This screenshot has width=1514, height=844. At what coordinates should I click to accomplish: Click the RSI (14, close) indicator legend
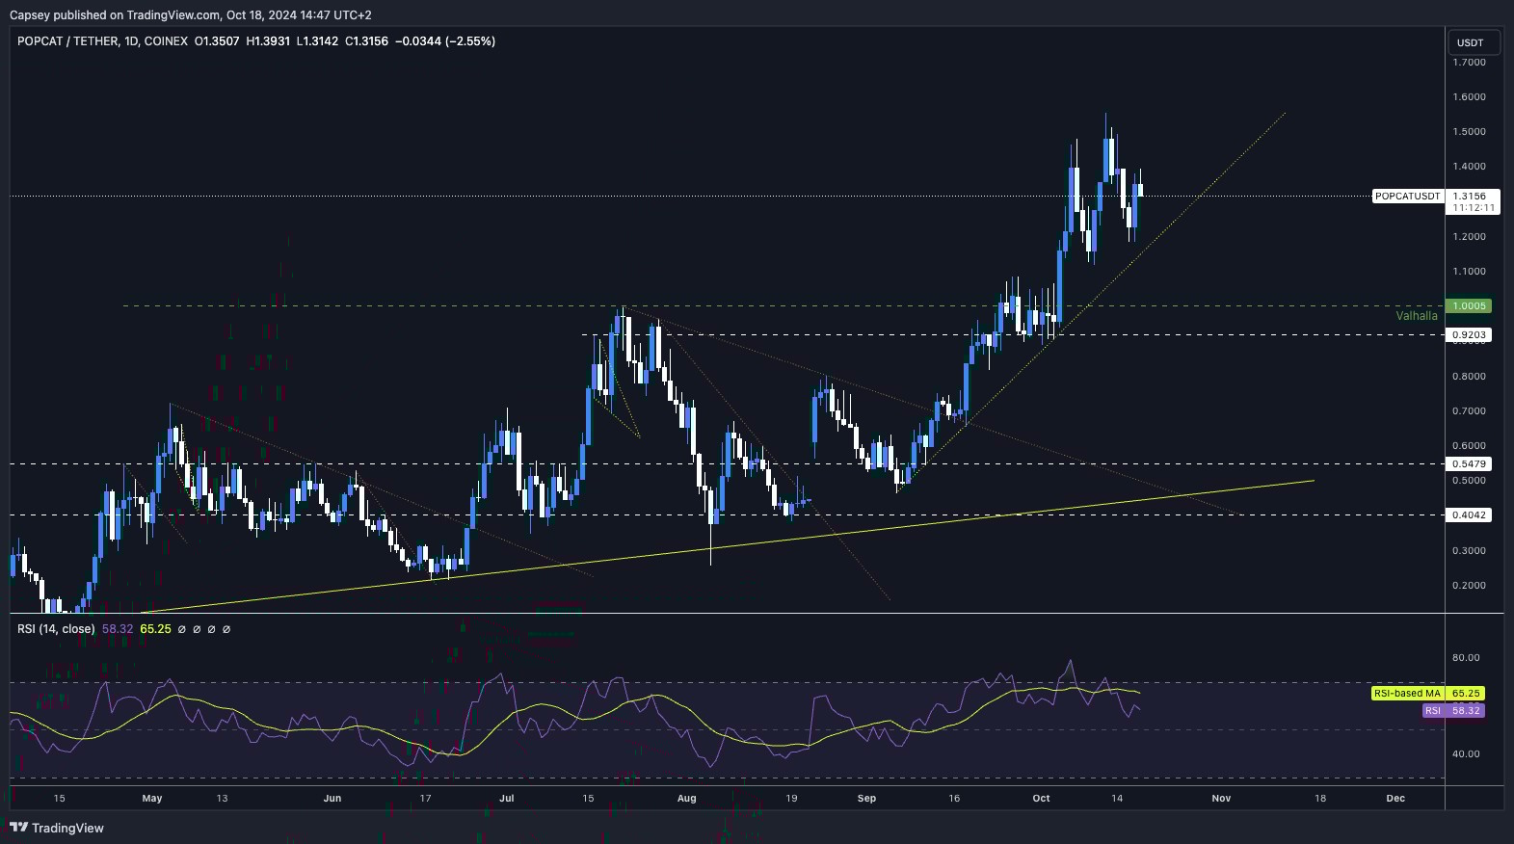click(x=56, y=629)
